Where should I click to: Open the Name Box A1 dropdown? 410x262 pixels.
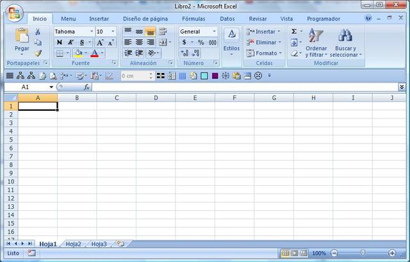coord(51,87)
